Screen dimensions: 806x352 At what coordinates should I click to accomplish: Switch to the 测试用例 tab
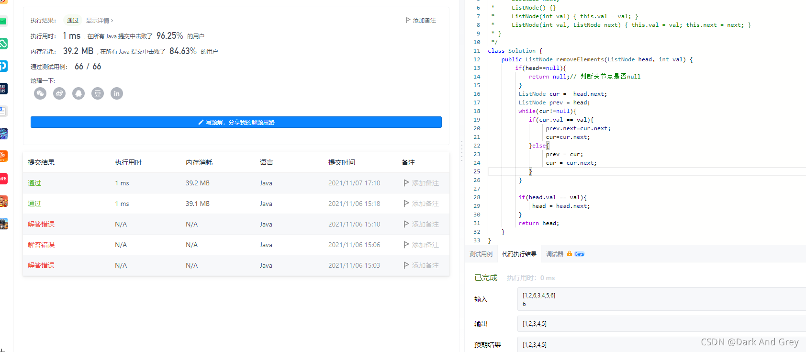481,254
